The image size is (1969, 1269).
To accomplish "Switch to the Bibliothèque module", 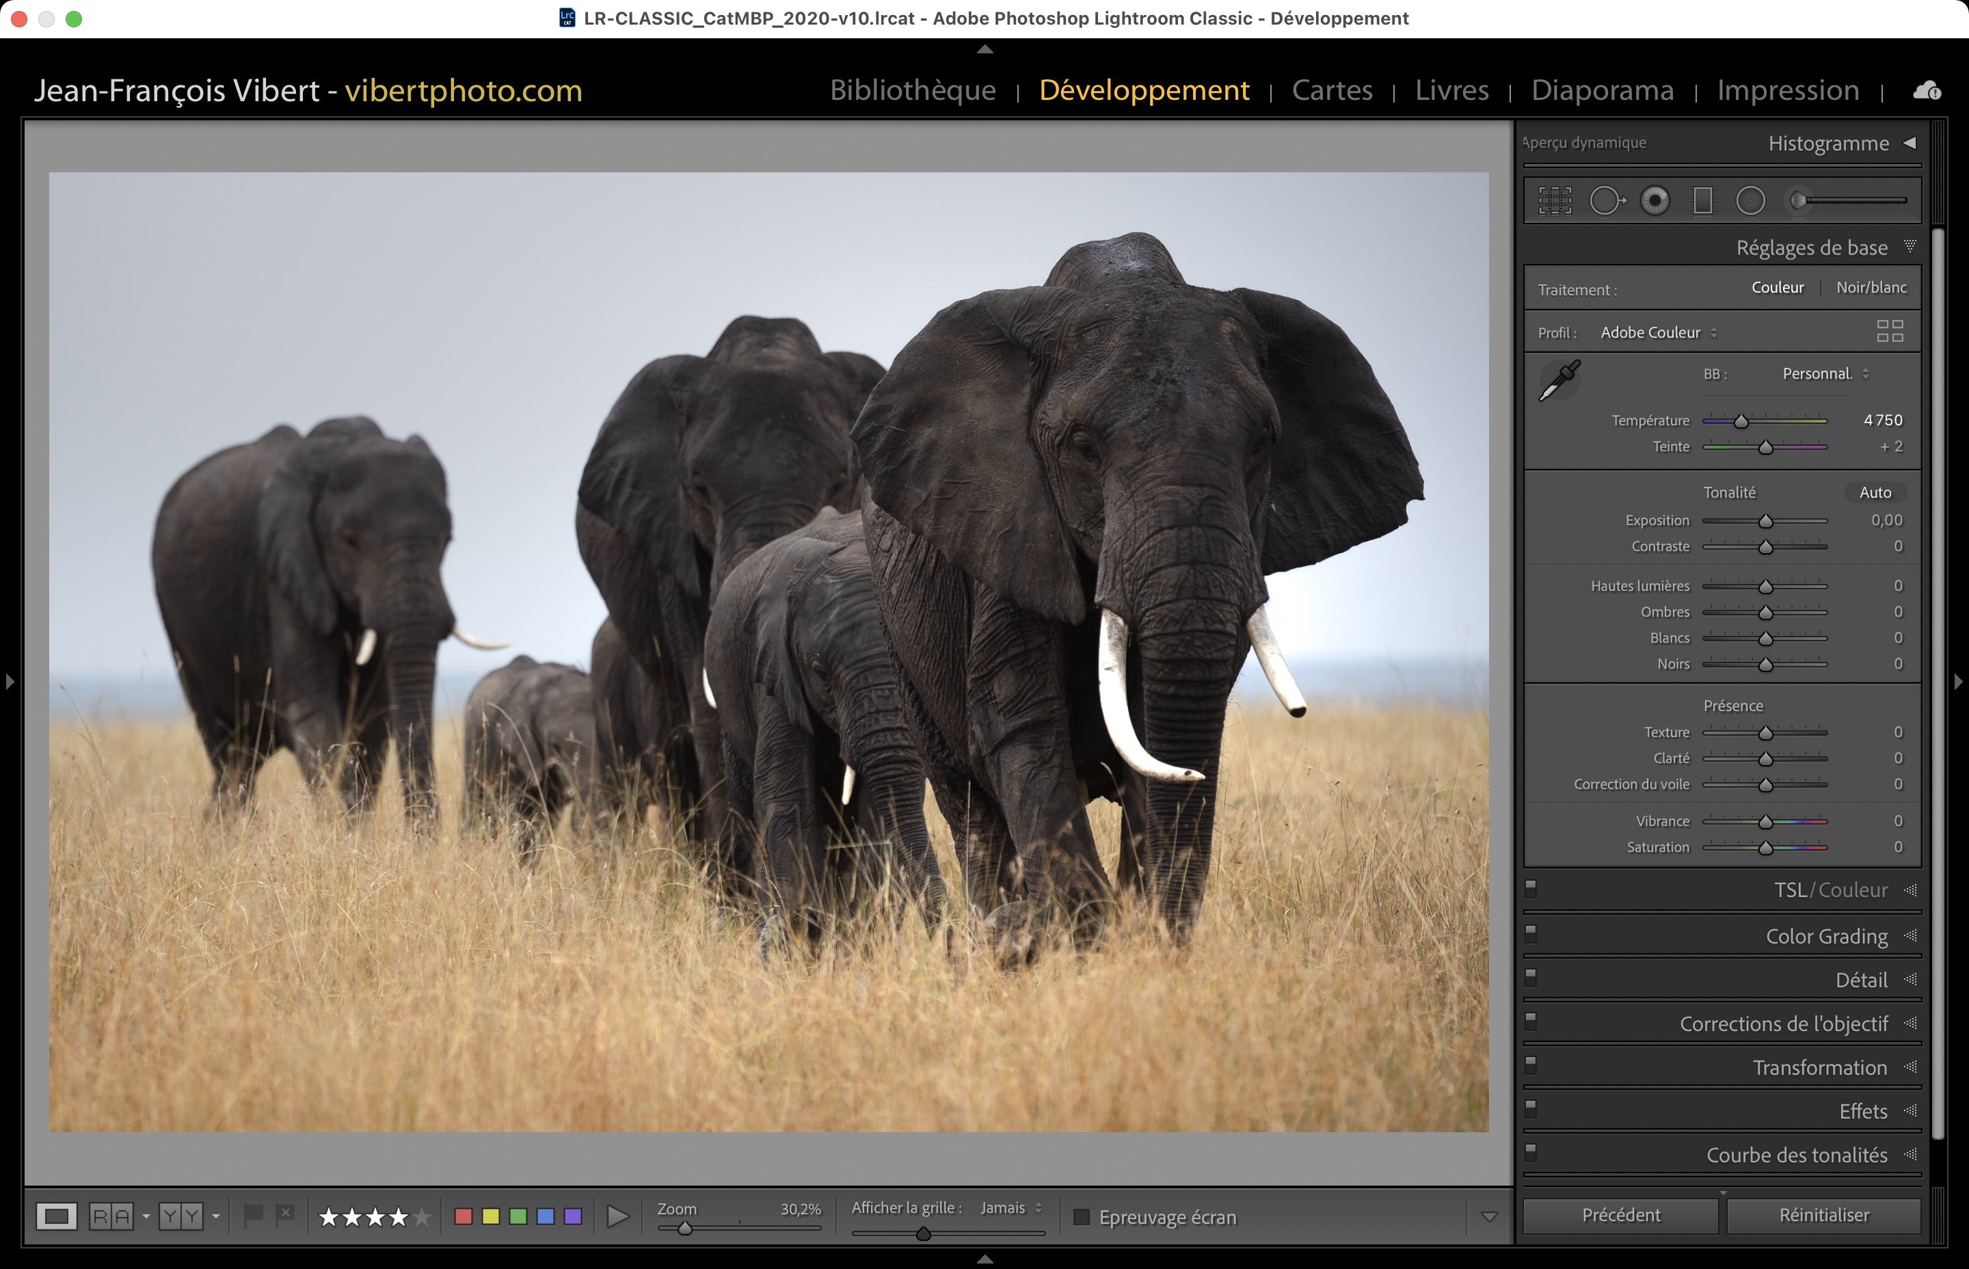I will (x=912, y=90).
